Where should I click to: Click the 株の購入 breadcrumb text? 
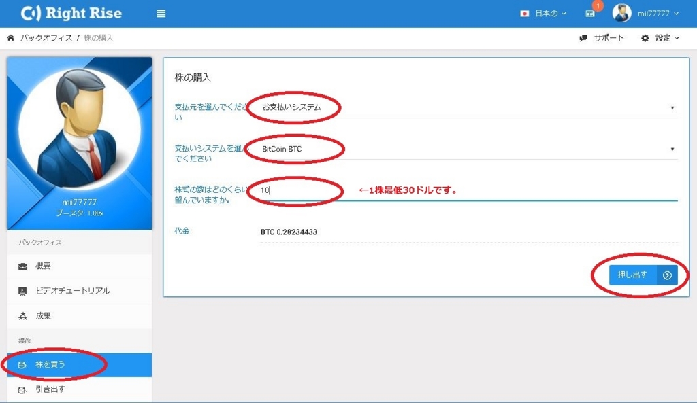pyautogui.click(x=98, y=38)
